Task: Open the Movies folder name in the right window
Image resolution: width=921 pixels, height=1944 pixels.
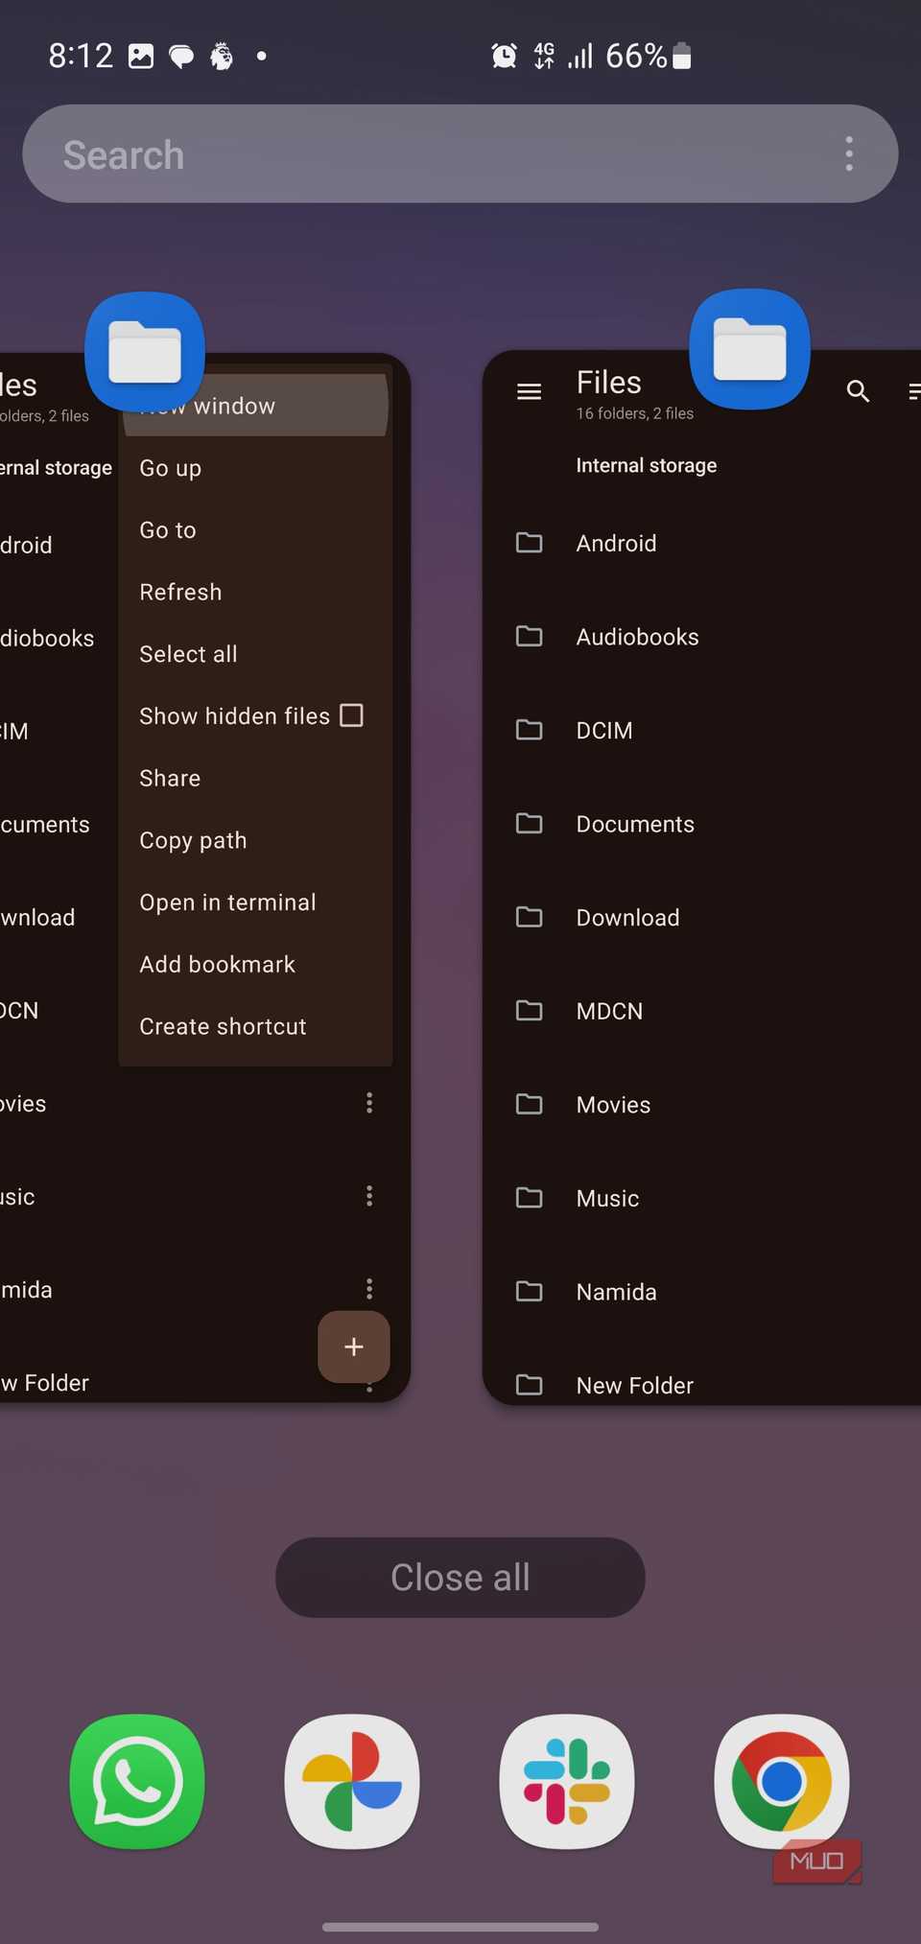Action: pos(613,1105)
